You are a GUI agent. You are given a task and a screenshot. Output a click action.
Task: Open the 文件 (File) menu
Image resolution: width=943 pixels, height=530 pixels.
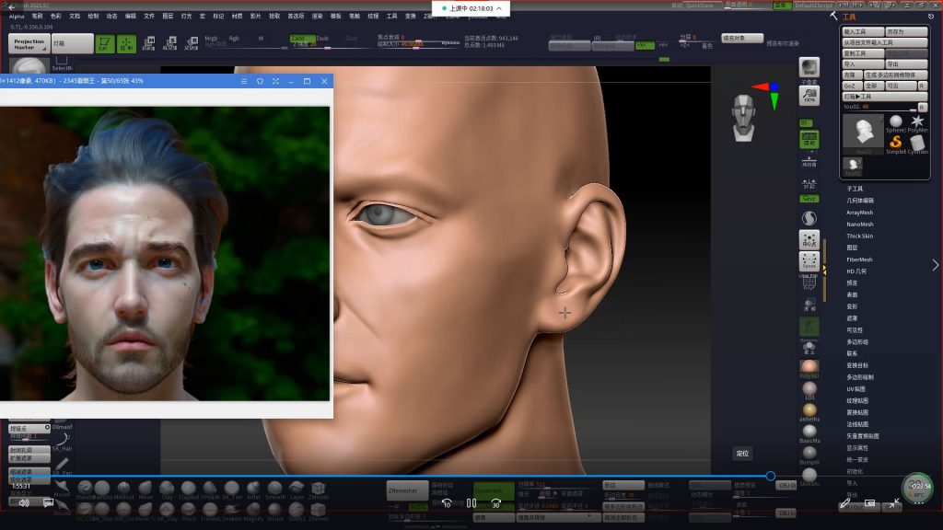[149, 16]
